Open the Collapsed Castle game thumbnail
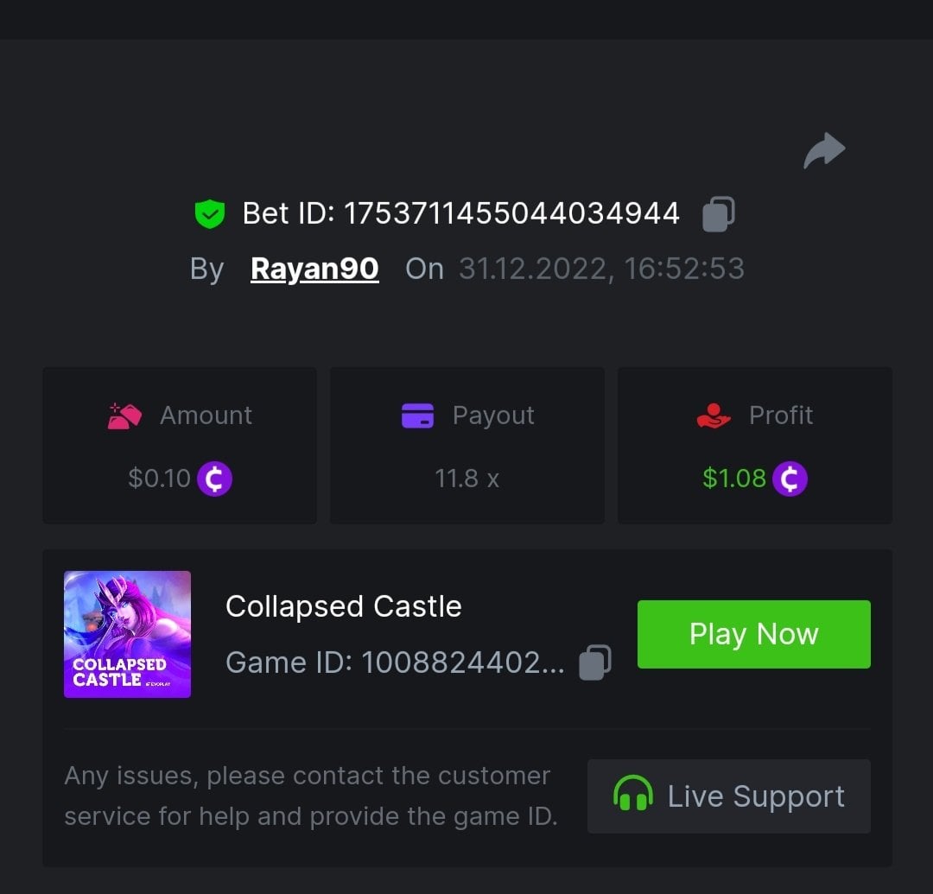 [x=127, y=634]
